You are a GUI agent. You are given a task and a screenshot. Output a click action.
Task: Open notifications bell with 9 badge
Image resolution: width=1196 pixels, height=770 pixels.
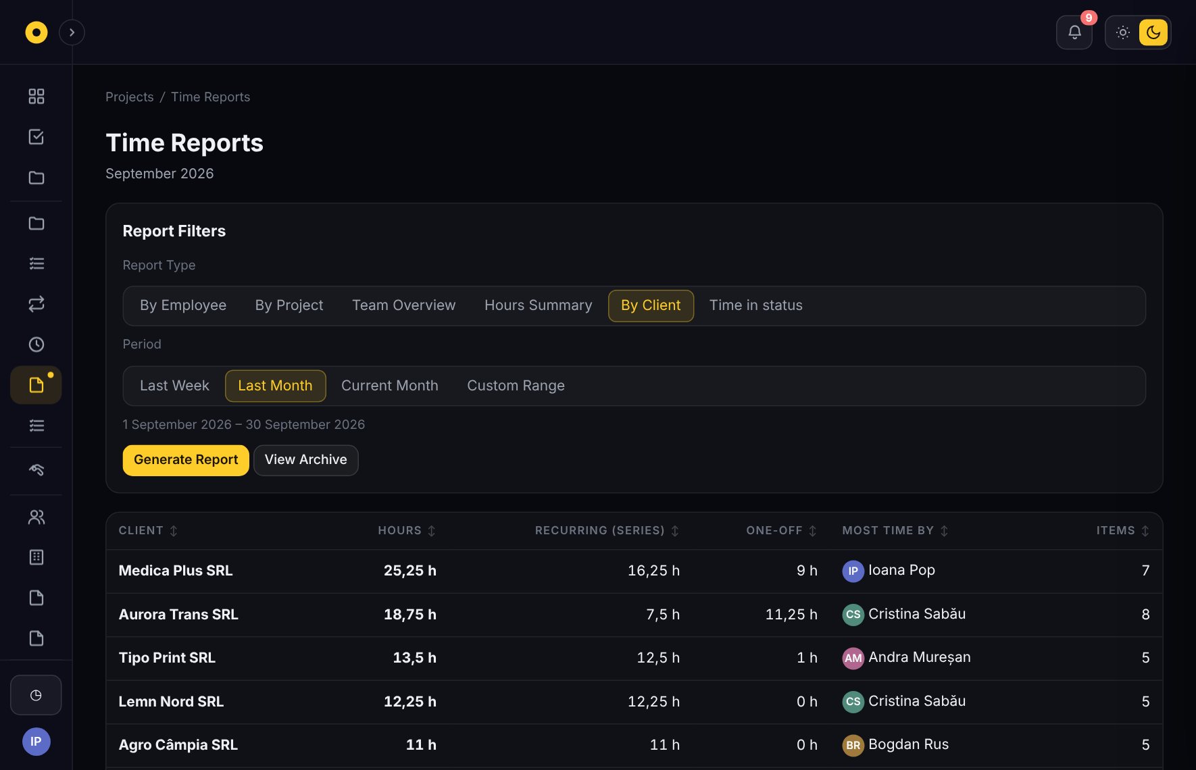pyautogui.click(x=1074, y=32)
